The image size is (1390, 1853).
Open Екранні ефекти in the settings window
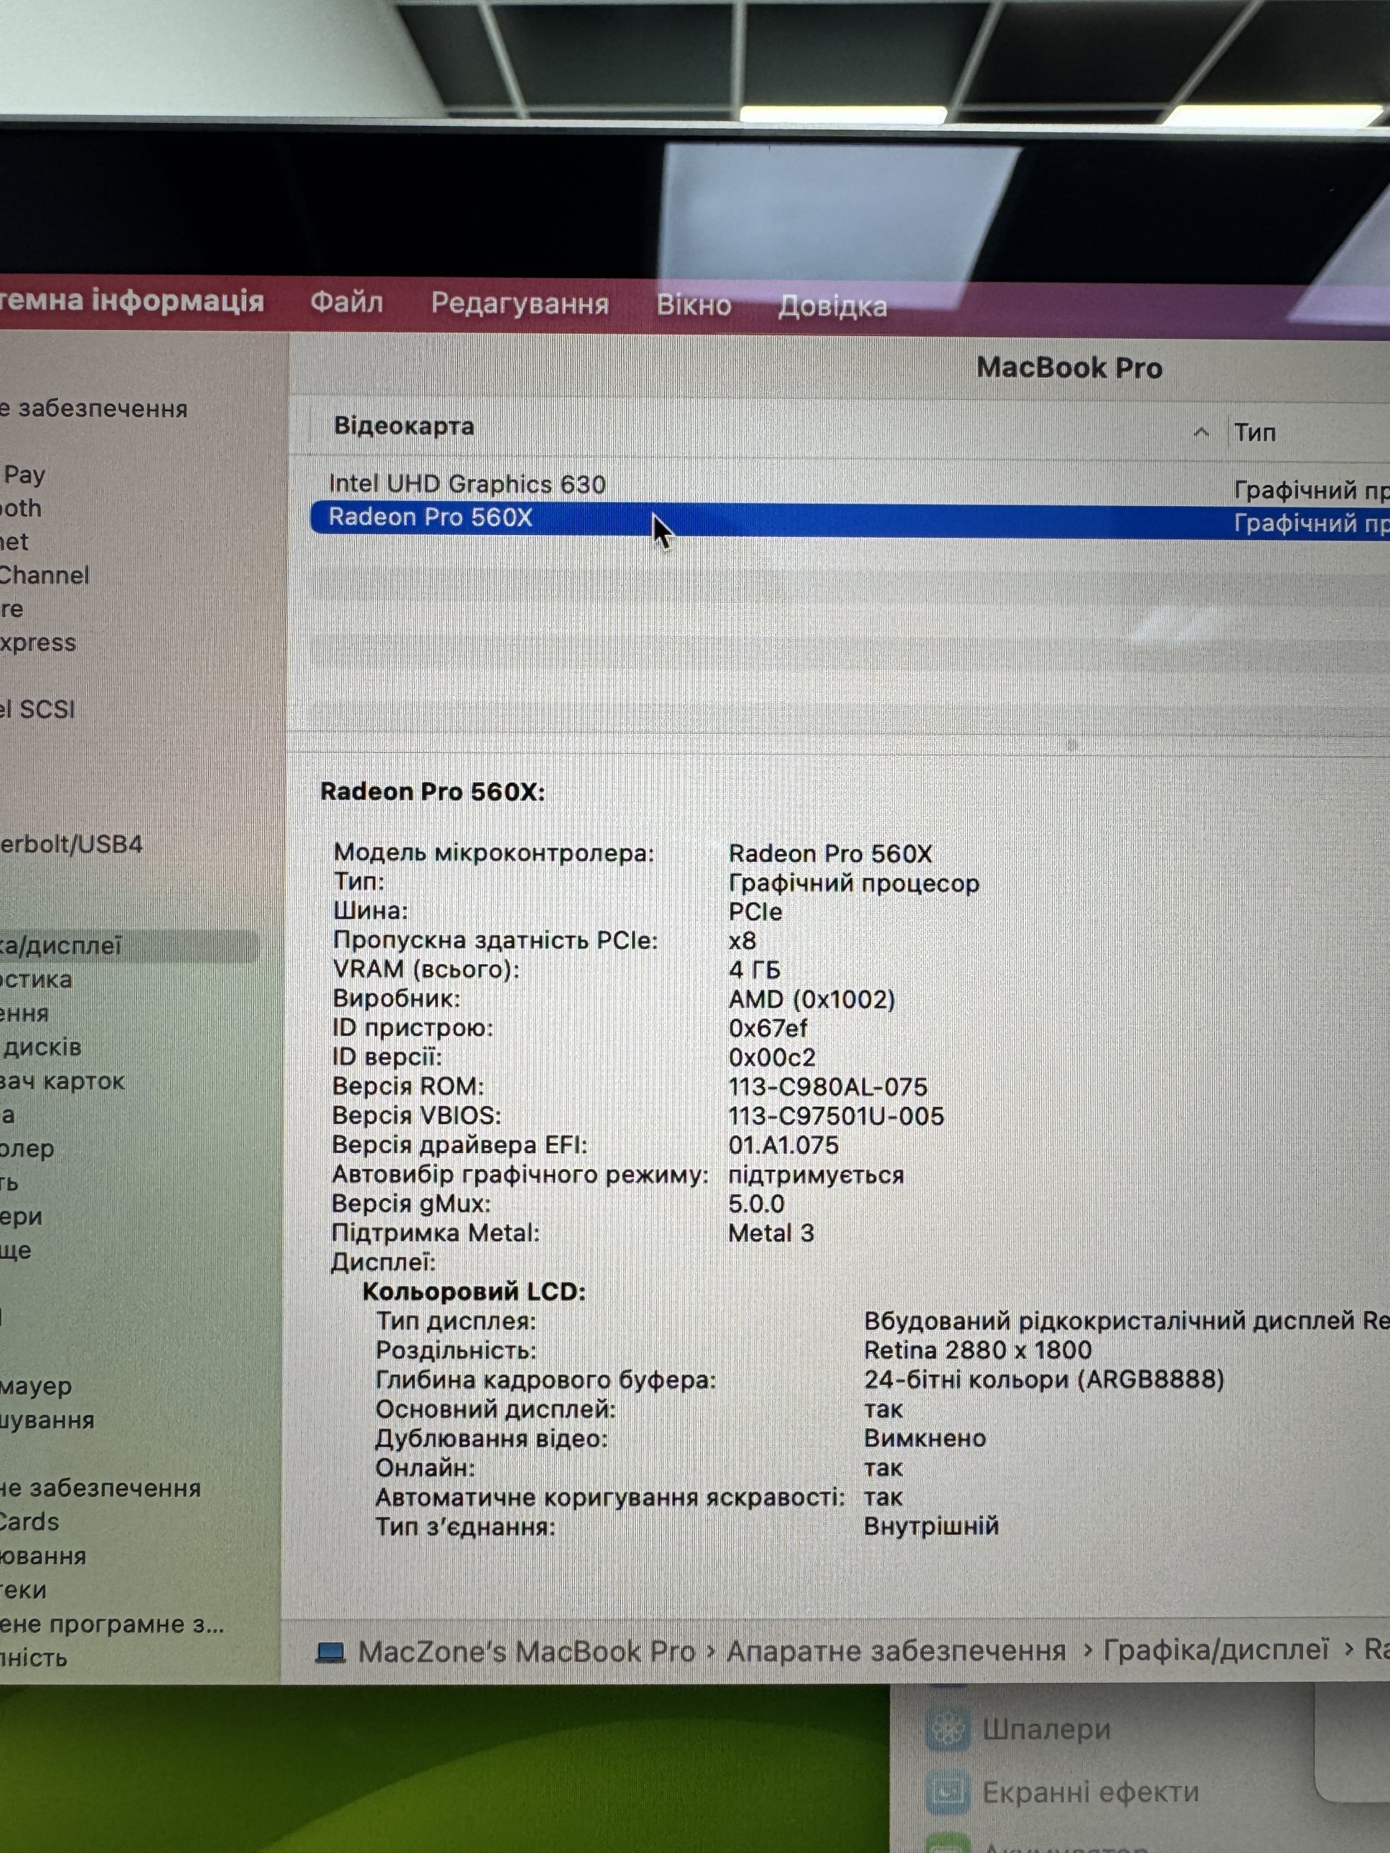point(1090,1792)
